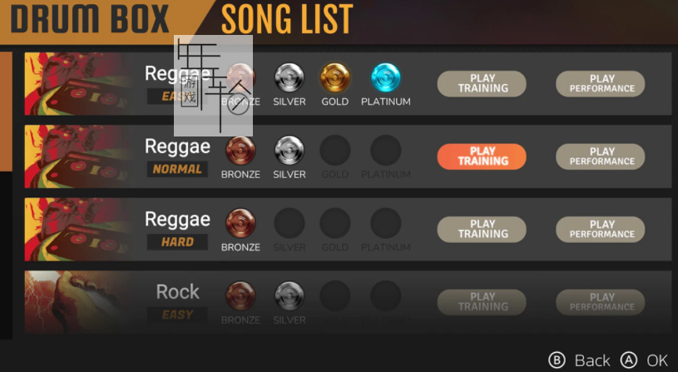678x372 pixels.
Task: Go back with the B Back button
Action: [x=579, y=360]
